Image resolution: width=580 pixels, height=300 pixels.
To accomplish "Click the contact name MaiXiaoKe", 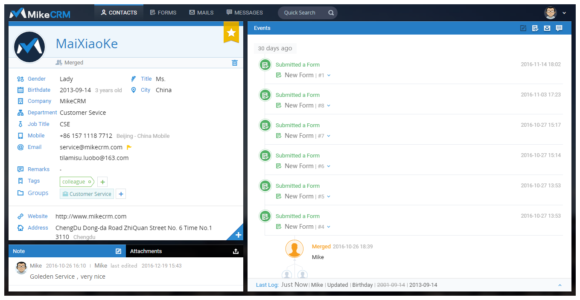I will pos(87,44).
